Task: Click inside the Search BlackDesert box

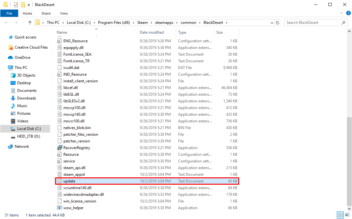Action: [312, 23]
